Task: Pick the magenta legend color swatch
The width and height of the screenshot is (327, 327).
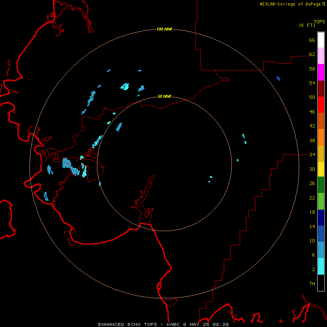Action: tap(321, 72)
